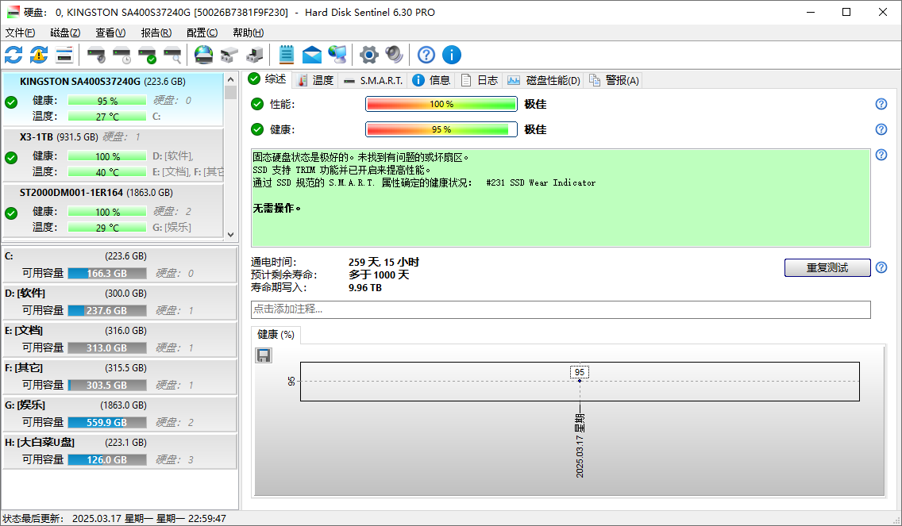Click the network status globe icon
The height and width of the screenshot is (526, 902).
337,55
